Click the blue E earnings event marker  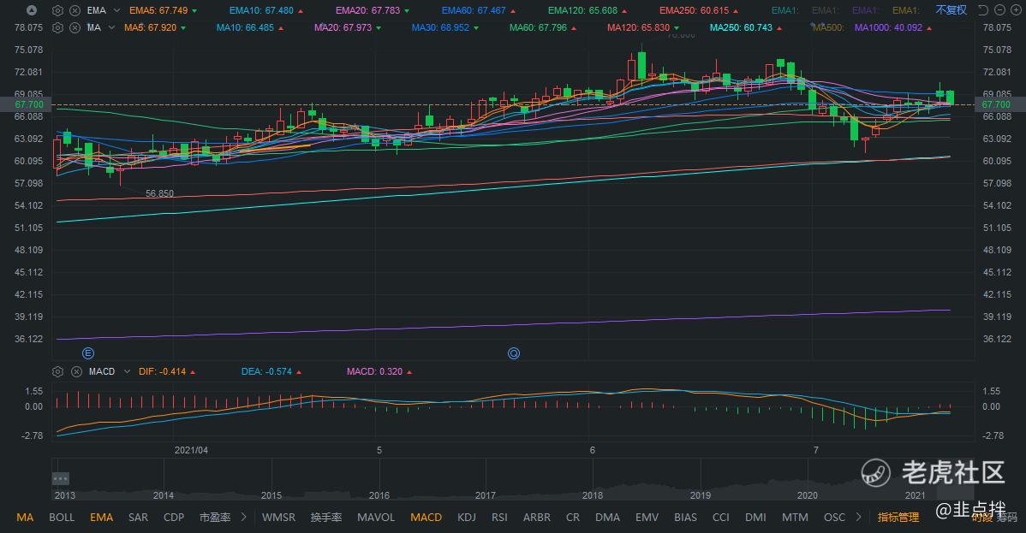[x=87, y=353]
